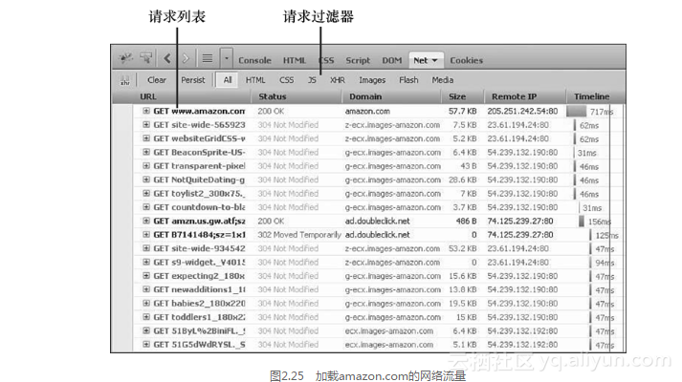The height and width of the screenshot is (382, 682).
Task: Filter requests by HTML
Action: tap(255, 80)
